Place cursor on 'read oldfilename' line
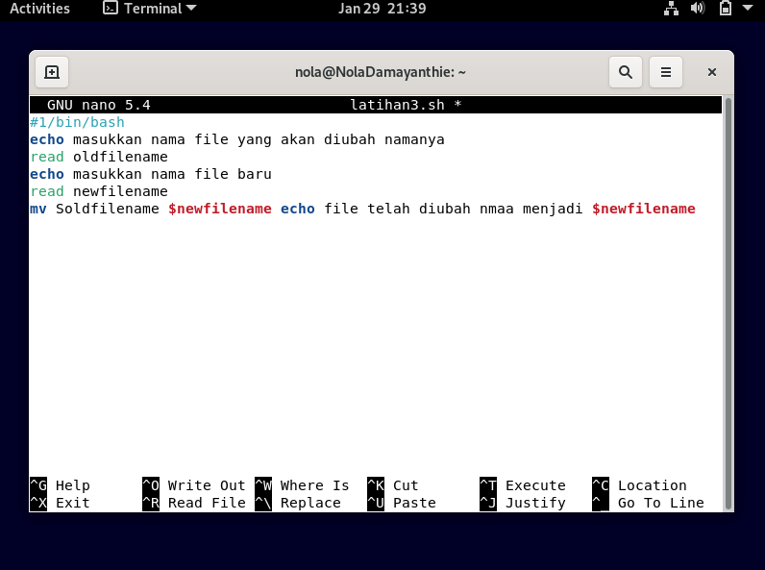This screenshot has height=570, width=765. pyautogui.click(x=99, y=157)
